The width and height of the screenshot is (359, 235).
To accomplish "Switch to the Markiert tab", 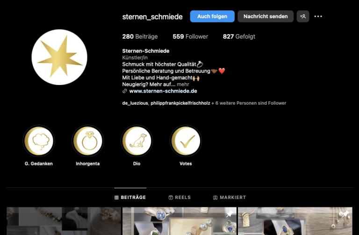I will [230, 198].
